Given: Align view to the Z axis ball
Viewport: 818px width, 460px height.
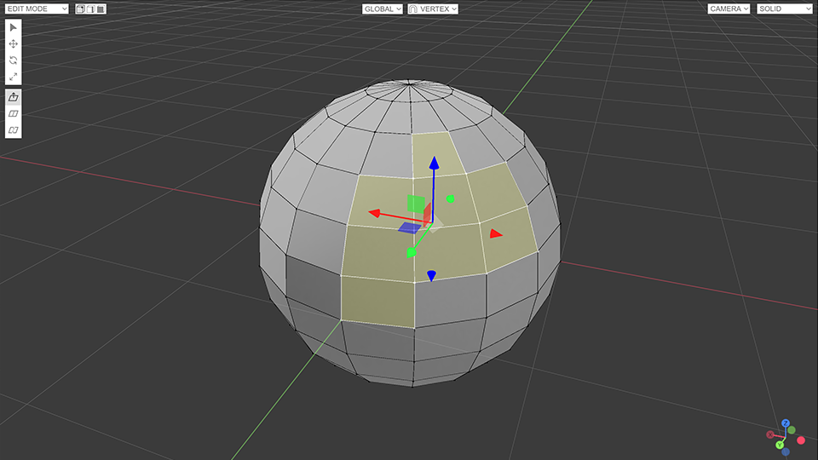Looking at the screenshot, I should point(785,423).
